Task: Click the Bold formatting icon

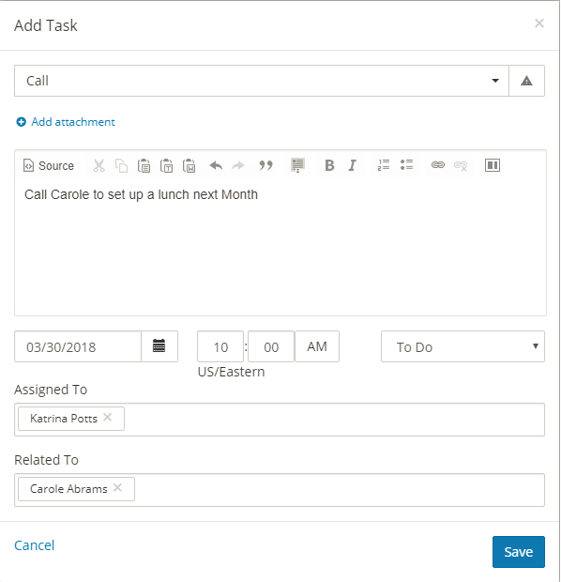Action: click(329, 165)
